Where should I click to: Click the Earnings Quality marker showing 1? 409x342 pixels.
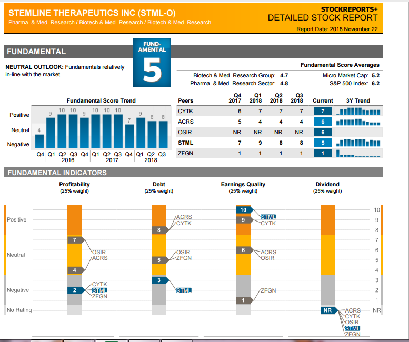pyautogui.click(x=245, y=300)
